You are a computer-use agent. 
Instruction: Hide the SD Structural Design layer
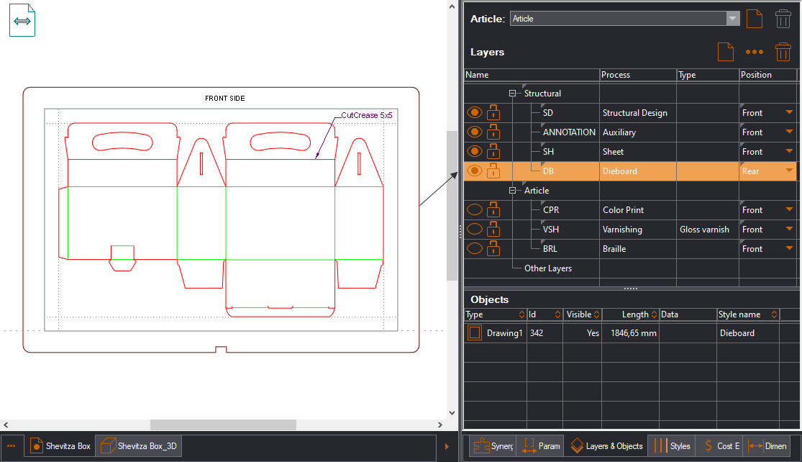[x=474, y=112]
